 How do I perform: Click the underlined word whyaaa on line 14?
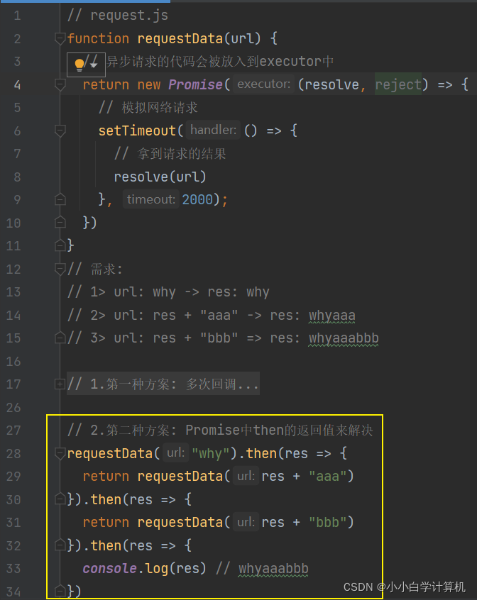pos(332,316)
